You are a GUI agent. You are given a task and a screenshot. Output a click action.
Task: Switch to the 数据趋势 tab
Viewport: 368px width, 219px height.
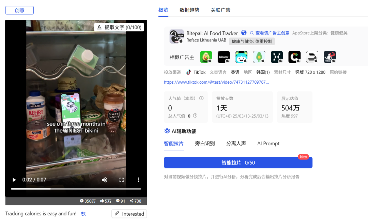click(189, 10)
